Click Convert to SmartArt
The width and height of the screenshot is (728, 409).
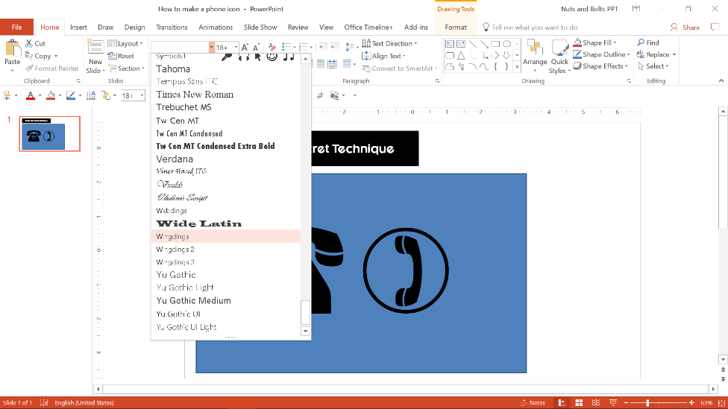pos(398,69)
